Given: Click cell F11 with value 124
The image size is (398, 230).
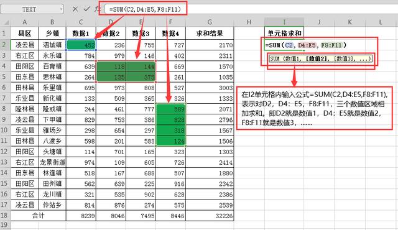Looking at the screenshot, I should pos(171,141).
